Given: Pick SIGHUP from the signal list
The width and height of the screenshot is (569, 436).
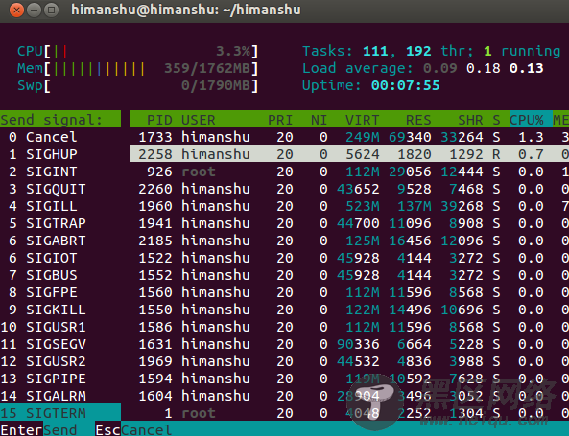Looking at the screenshot, I should pyautogui.click(x=60, y=154).
